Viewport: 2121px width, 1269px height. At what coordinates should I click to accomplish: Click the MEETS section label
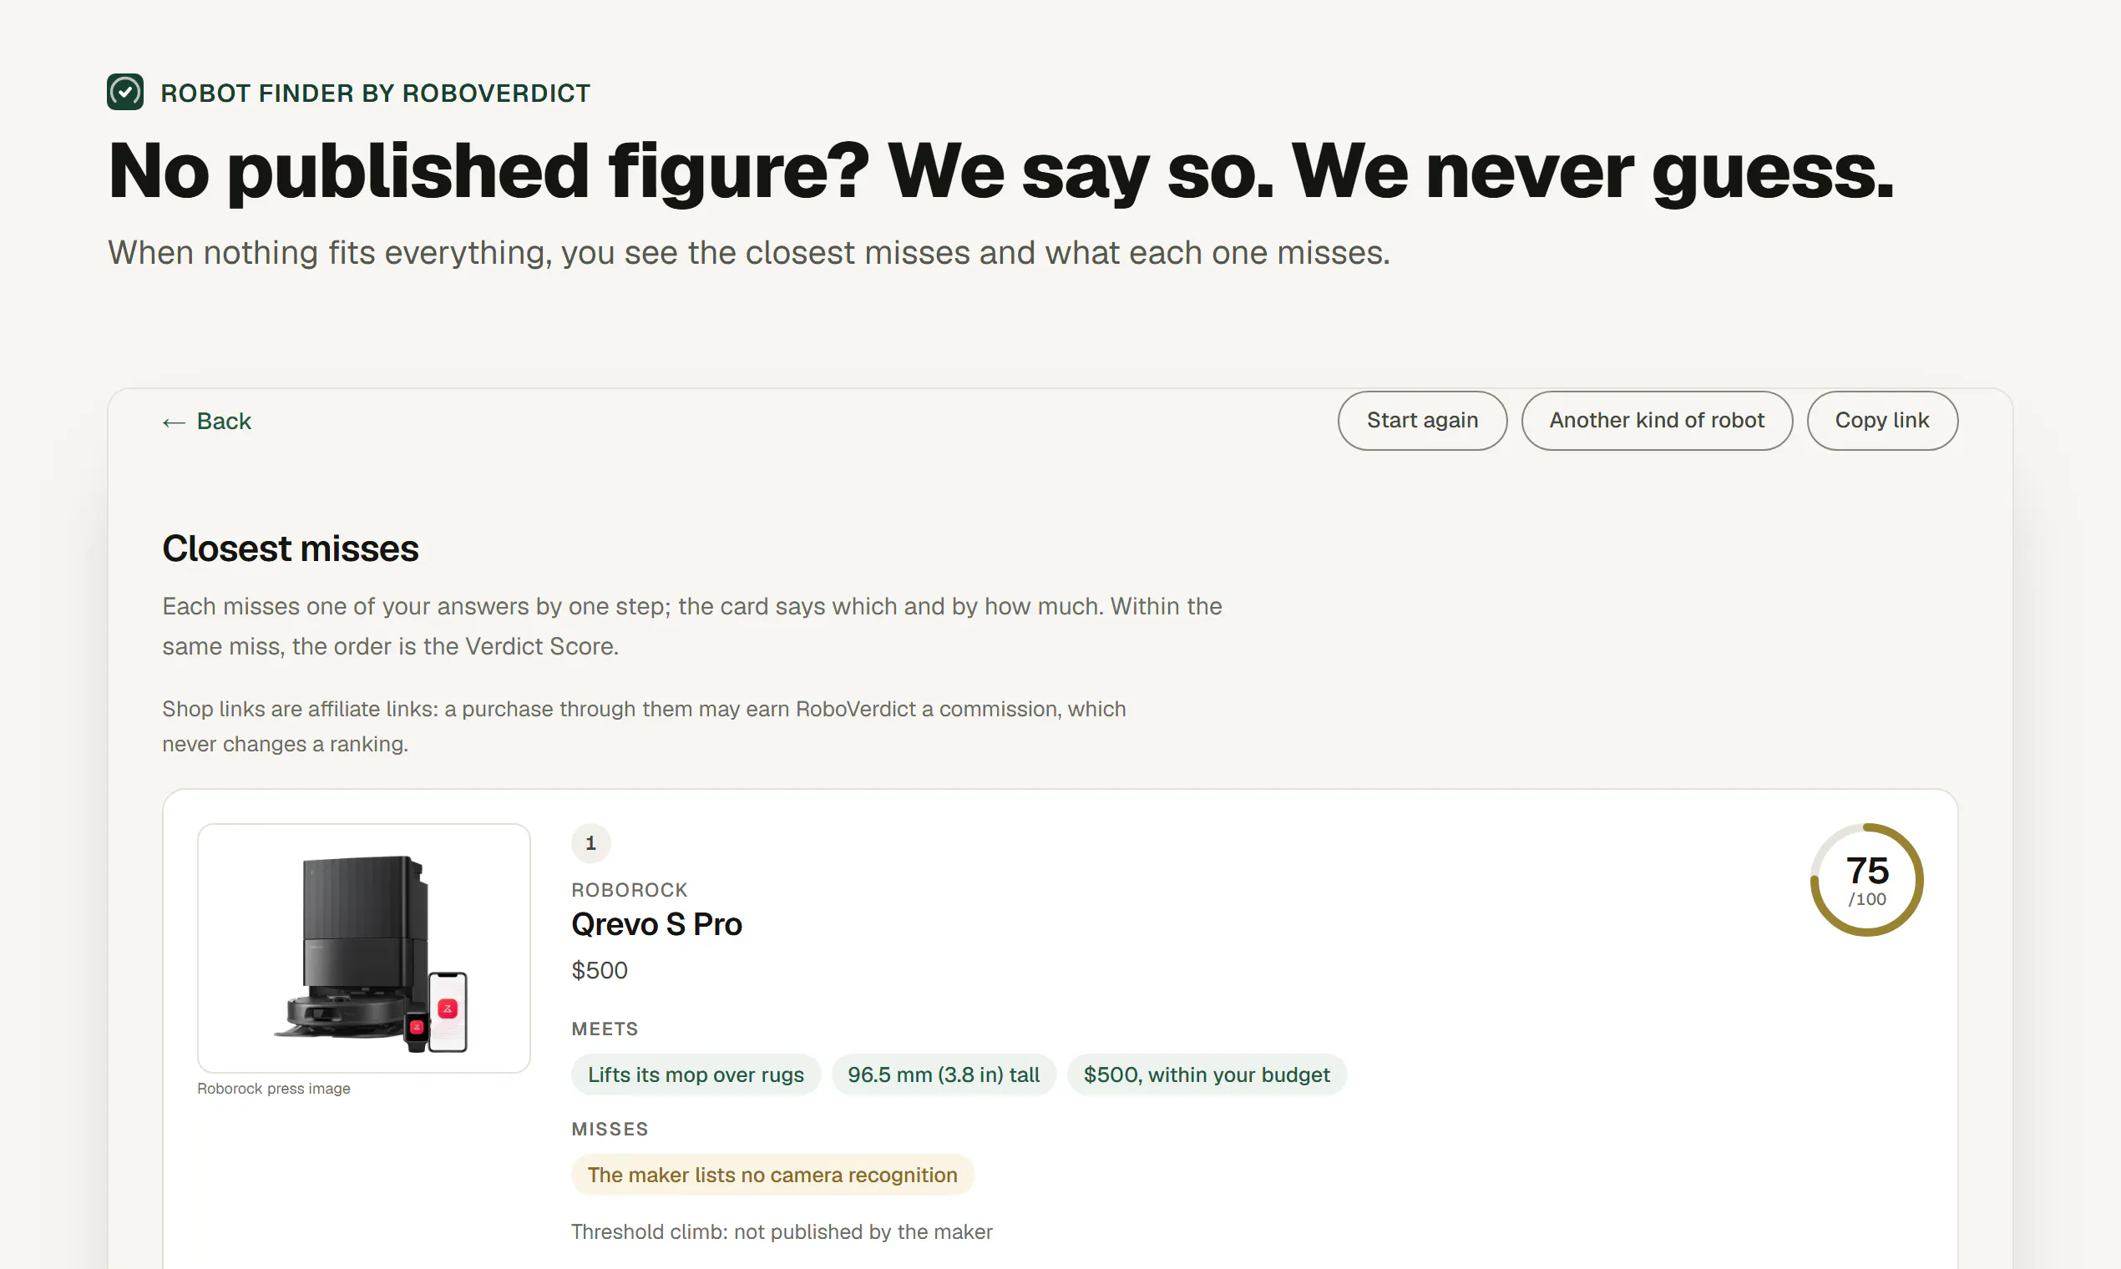605,1029
